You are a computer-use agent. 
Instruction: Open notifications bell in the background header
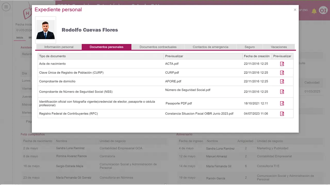tap(314, 11)
